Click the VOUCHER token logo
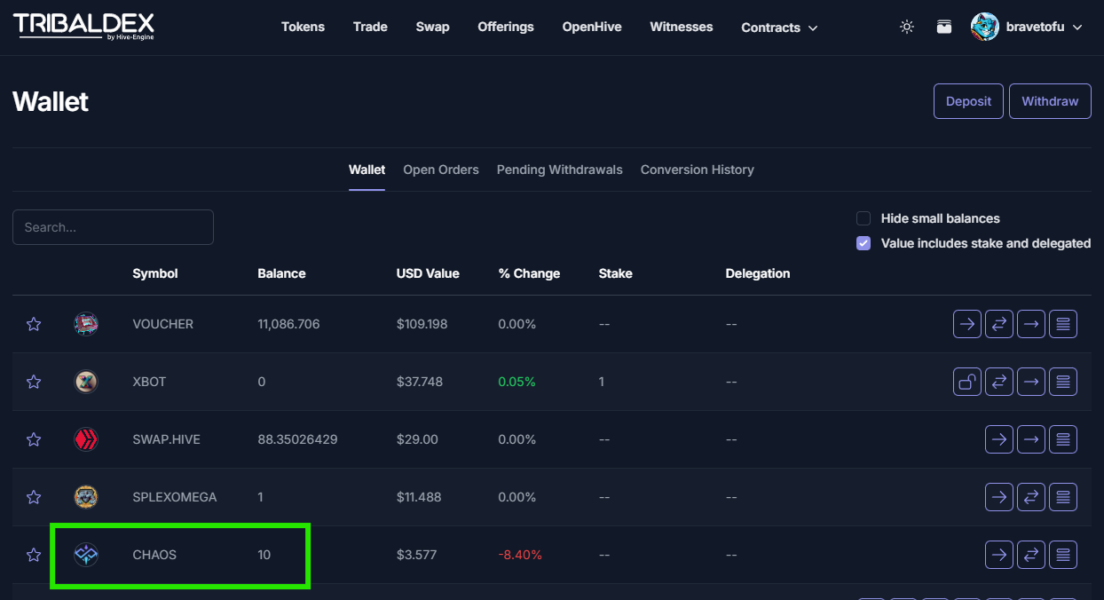The width and height of the screenshot is (1104, 600). click(86, 324)
